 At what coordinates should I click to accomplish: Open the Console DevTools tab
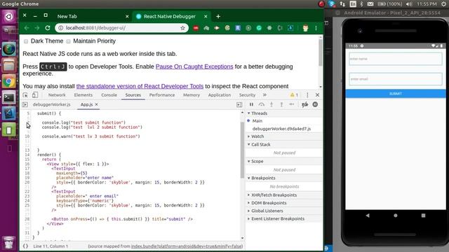[109, 95]
